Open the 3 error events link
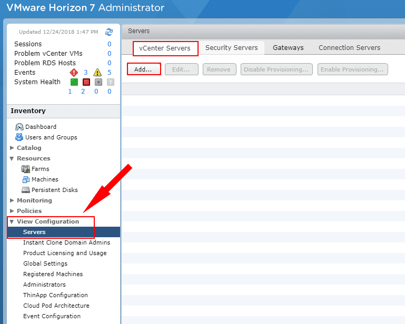Image resolution: width=405 pixels, height=324 pixels. (86, 73)
